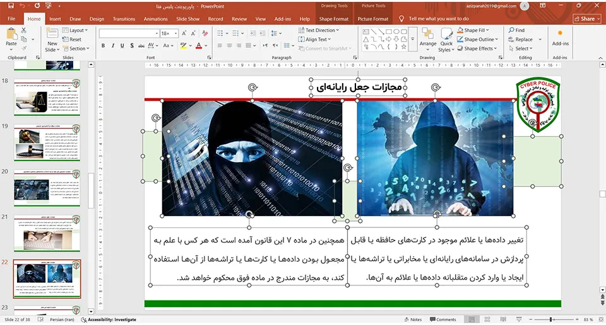Click the Paste clipboard icon
The height and width of the screenshot is (325, 606).
click(11, 34)
